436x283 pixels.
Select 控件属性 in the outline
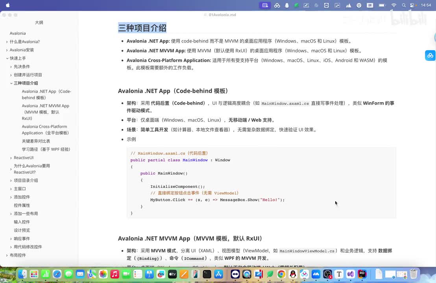click(x=22, y=205)
